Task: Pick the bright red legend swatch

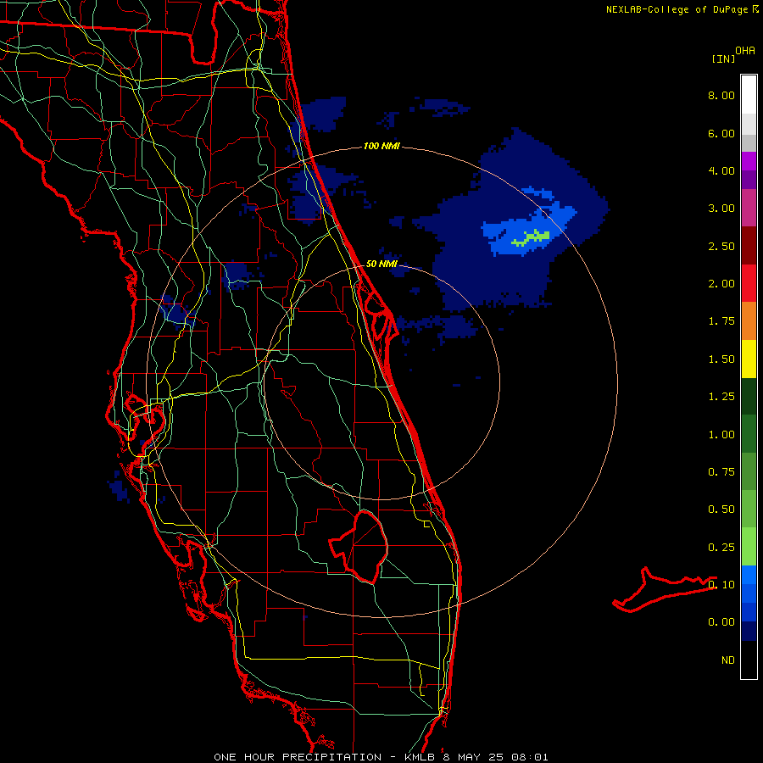Action: [x=749, y=283]
